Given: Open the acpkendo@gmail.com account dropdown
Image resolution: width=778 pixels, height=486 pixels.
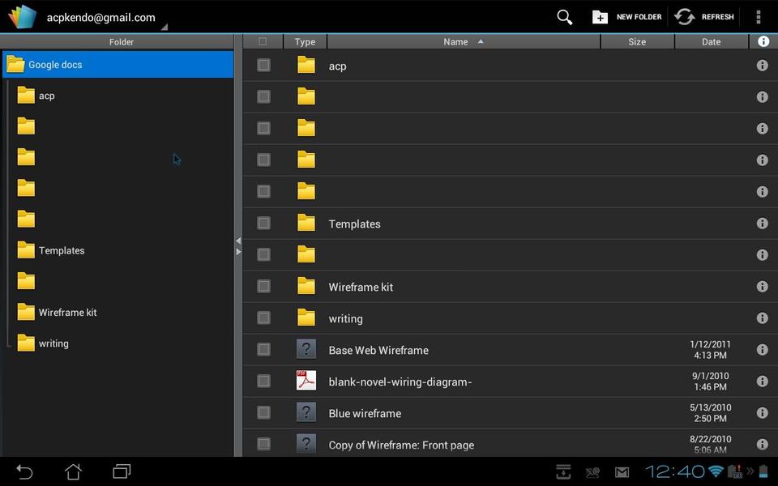Looking at the screenshot, I should [101, 18].
